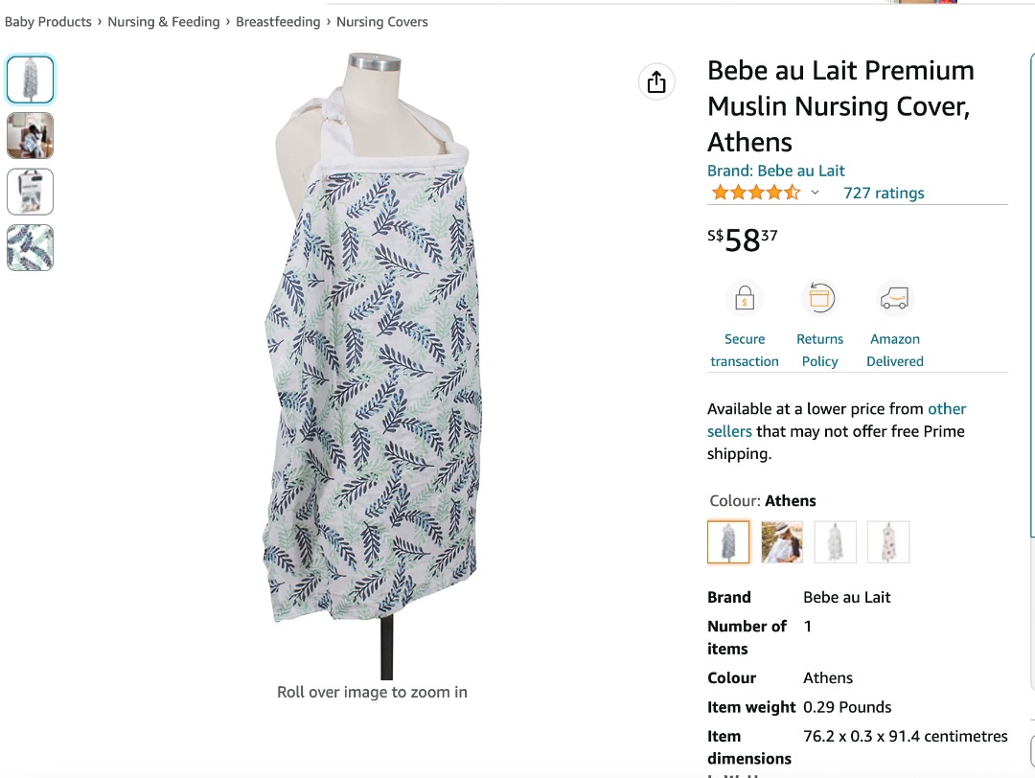Click the Secure transaction lock icon

click(x=745, y=297)
